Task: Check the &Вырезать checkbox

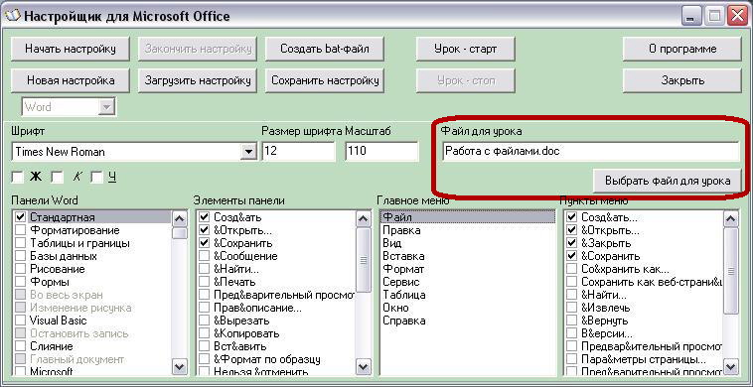Action: click(204, 321)
